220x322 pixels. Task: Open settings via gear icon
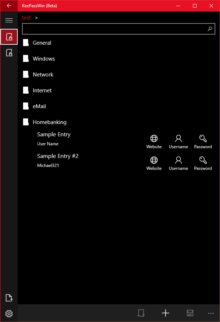9,314
